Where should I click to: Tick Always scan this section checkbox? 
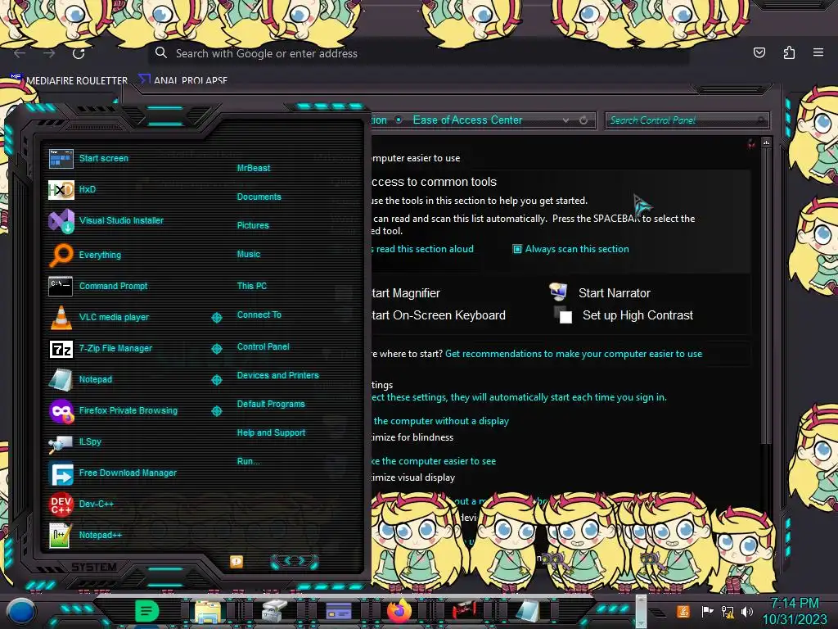coord(517,249)
